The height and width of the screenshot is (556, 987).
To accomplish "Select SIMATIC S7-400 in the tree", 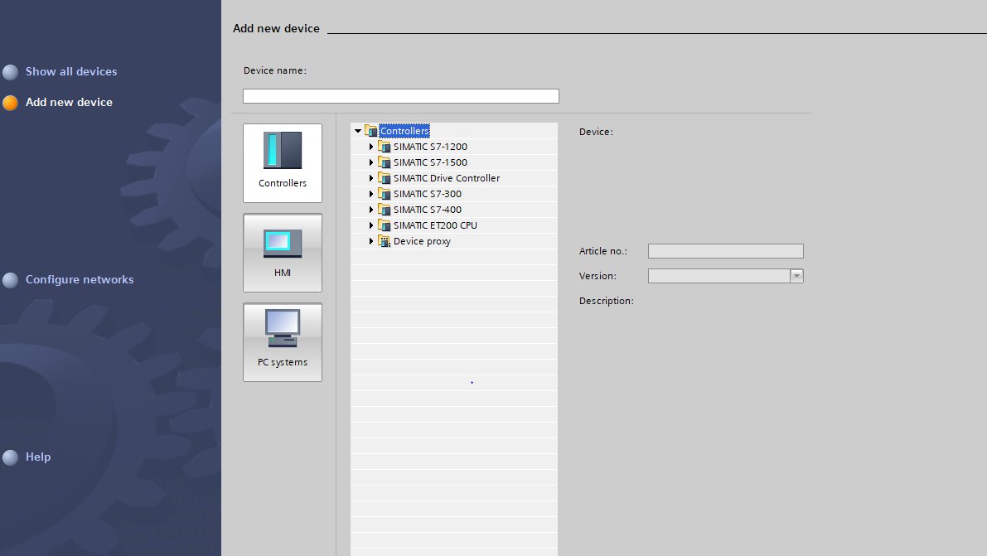I will coord(427,210).
